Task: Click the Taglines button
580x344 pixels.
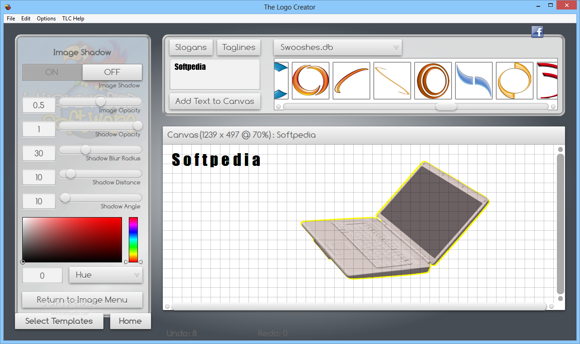Action: (239, 47)
